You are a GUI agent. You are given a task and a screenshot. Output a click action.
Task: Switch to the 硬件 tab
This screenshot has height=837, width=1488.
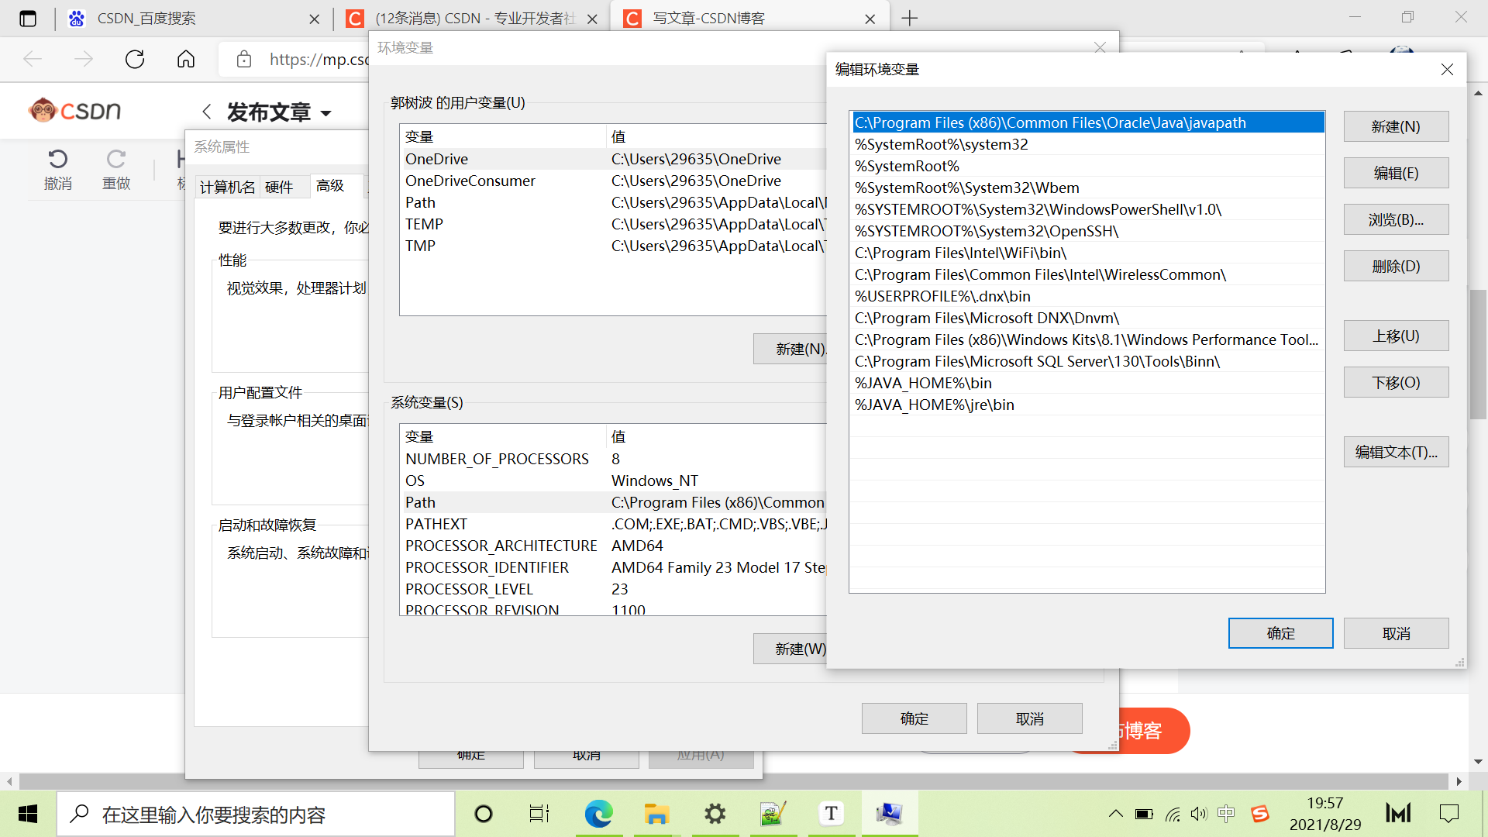[x=279, y=187]
